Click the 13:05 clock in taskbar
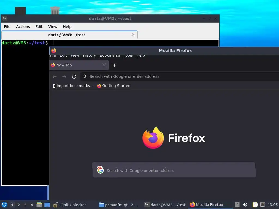Screen dimensions: 279x209 click(272, 205)
